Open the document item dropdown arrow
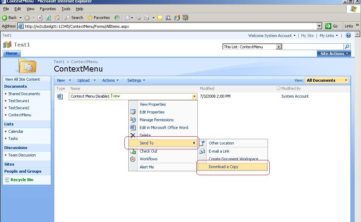 coord(194,97)
